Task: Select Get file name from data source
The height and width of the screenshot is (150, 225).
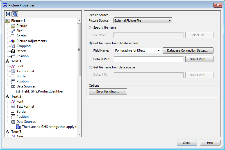Action: 91,67
